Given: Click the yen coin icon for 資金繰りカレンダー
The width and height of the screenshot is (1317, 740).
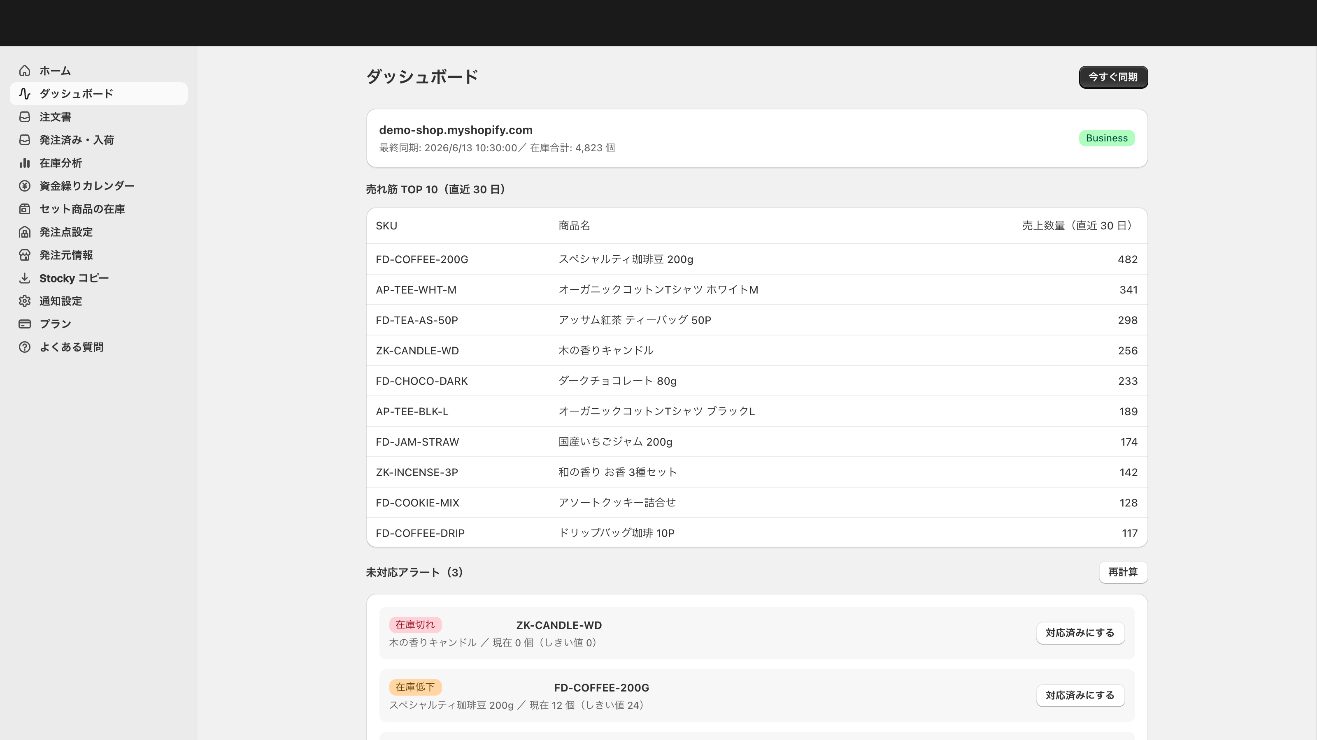Looking at the screenshot, I should pos(25,186).
